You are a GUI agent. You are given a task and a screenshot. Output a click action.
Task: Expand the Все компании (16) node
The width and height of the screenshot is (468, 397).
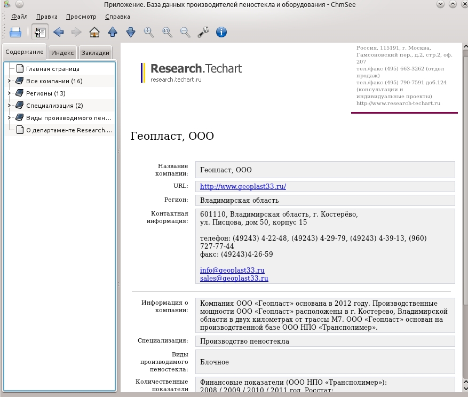pos(9,81)
